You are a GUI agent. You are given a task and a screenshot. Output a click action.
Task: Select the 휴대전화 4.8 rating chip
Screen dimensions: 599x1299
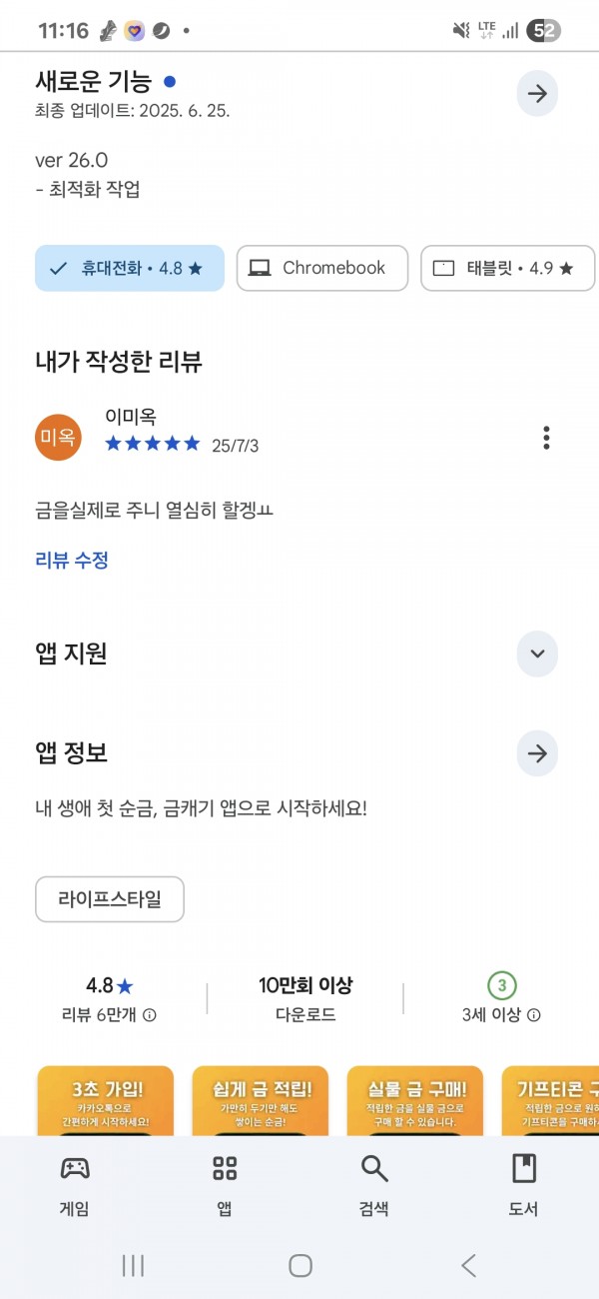click(x=130, y=268)
